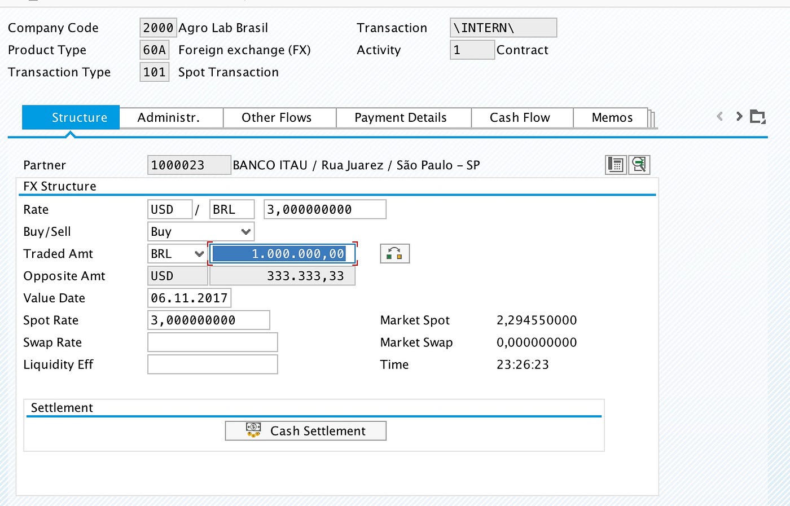The width and height of the screenshot is (790, 506).
Task: Click the empty Swap Rate field
Action: pos(213,342)
